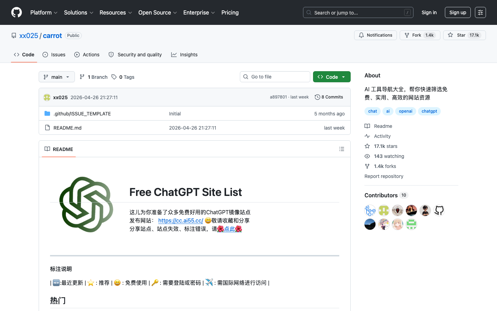Click the Public visibility badge
Viewport: 497px width, 311px height.
tap(73, 36)
